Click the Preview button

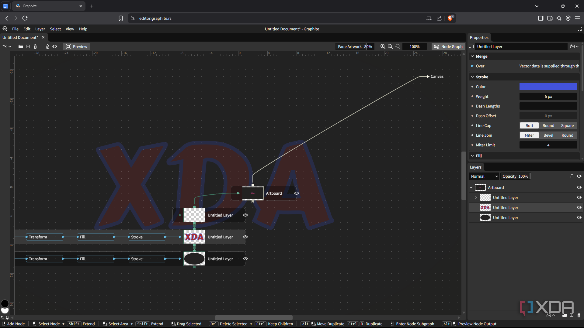(76, 46)
